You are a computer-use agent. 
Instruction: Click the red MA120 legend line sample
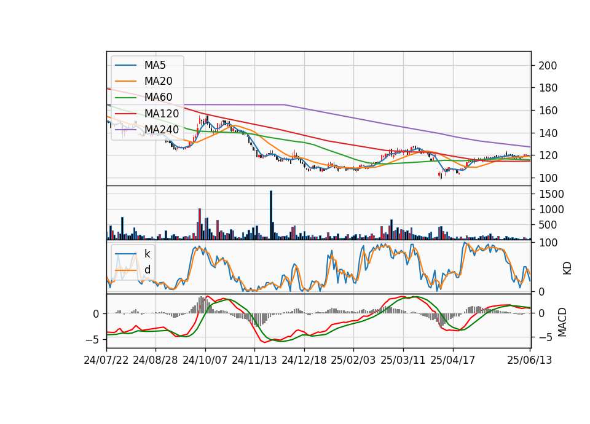click(125, 113)
